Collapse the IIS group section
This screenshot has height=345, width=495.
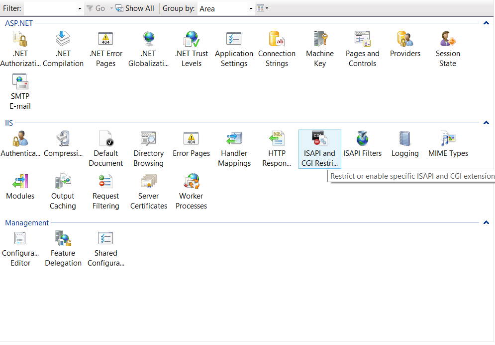tap(486, 123)
